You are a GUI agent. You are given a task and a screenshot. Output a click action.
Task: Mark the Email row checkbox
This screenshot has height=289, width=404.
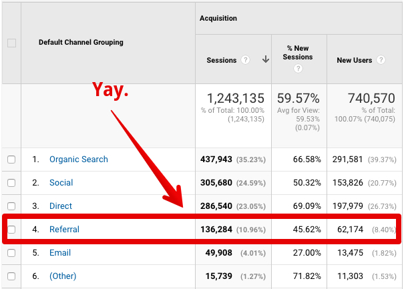(x=11, y=253)
